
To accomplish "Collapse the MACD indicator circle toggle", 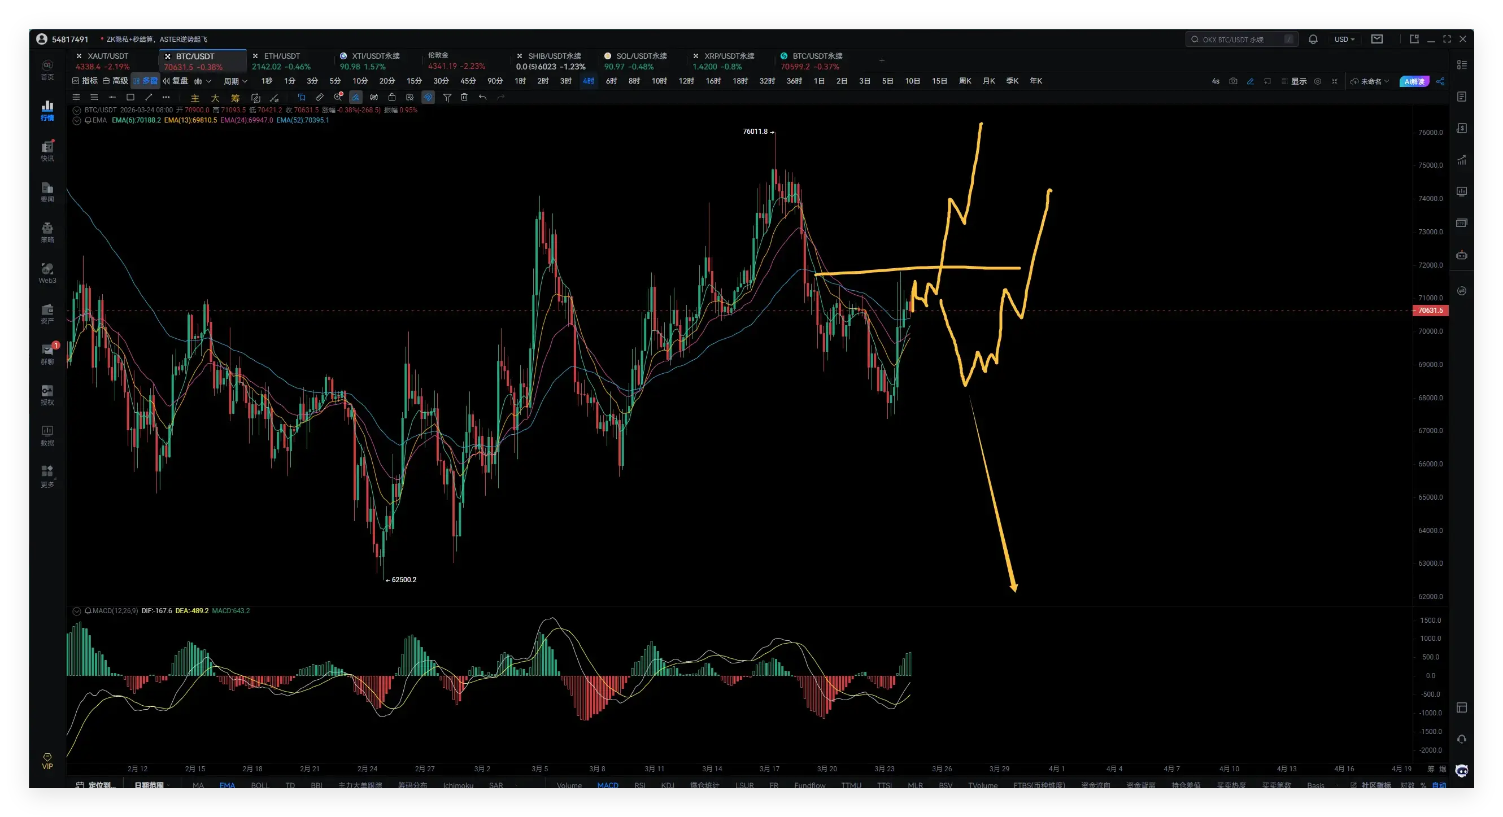I will [x=76, y=611].
